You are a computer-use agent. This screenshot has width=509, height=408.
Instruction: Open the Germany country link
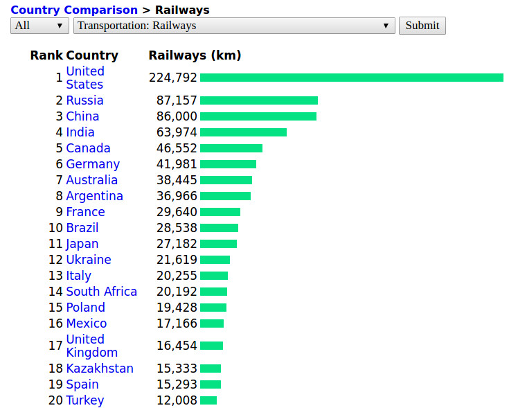pyautogui.click(x=93, y=164)
